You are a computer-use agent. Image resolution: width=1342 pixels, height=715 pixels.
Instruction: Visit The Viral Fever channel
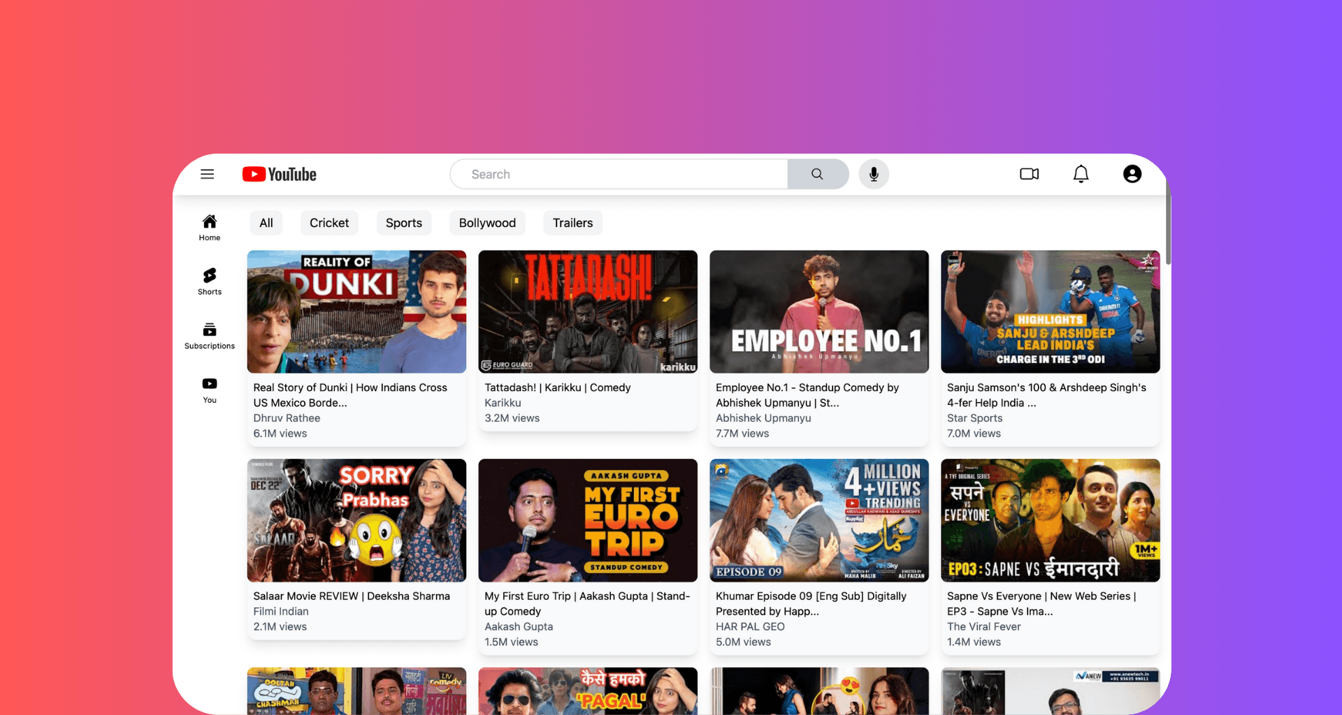[x=984, y=627]
